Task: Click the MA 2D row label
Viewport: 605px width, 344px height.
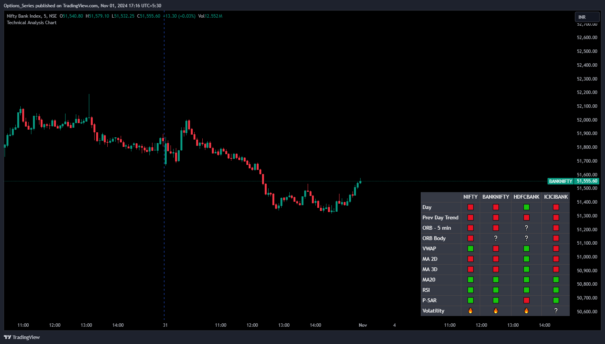Action: pos(430,259)
